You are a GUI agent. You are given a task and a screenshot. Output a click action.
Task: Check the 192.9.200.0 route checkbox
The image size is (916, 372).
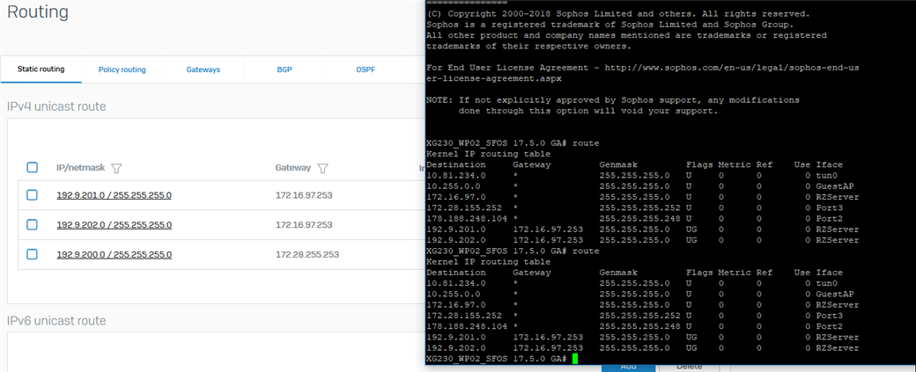coord(32,254)
